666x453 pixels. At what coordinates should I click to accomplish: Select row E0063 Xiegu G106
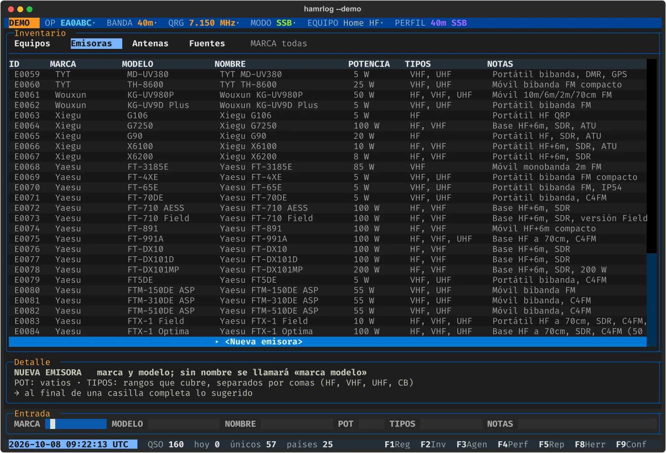(x=328, y=115)
